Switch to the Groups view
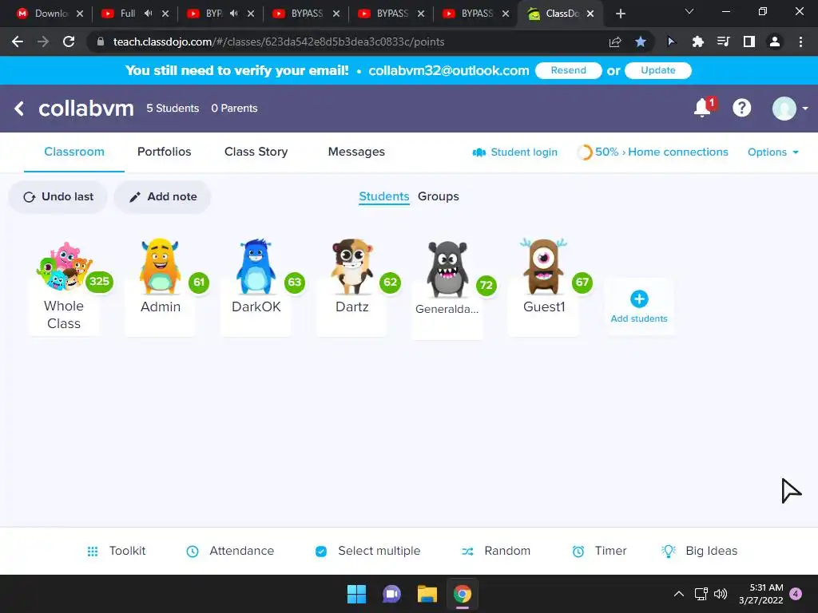 (x=439, y=196)
